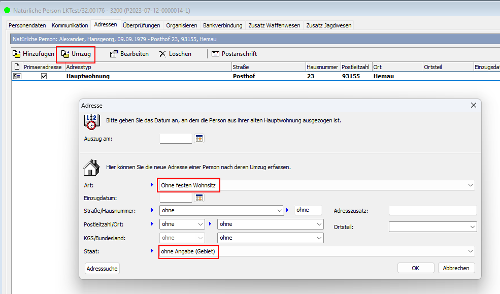The height and width of the screenshot is (294, 500).
Task: Click the Umzug toolbar icon
Action: click(65, 54)
